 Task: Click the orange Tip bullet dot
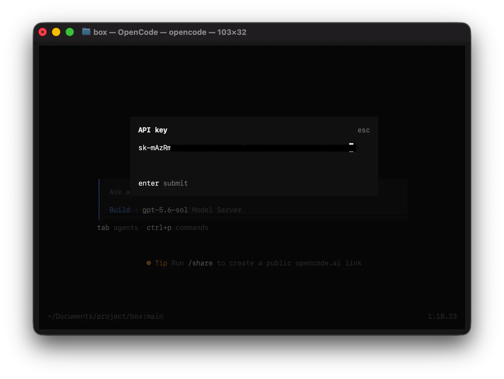149,263
